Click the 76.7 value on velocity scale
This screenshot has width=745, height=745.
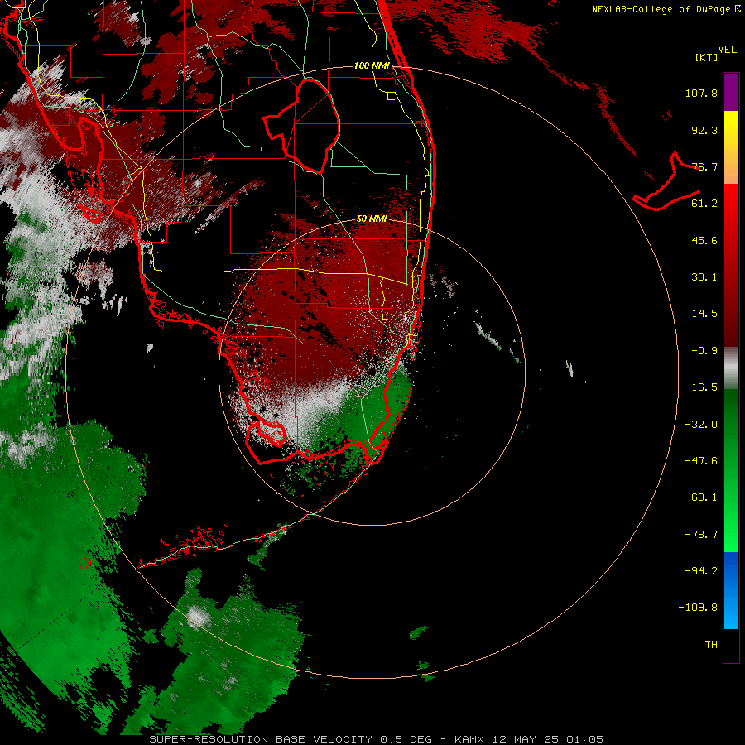tap(704, 166)
